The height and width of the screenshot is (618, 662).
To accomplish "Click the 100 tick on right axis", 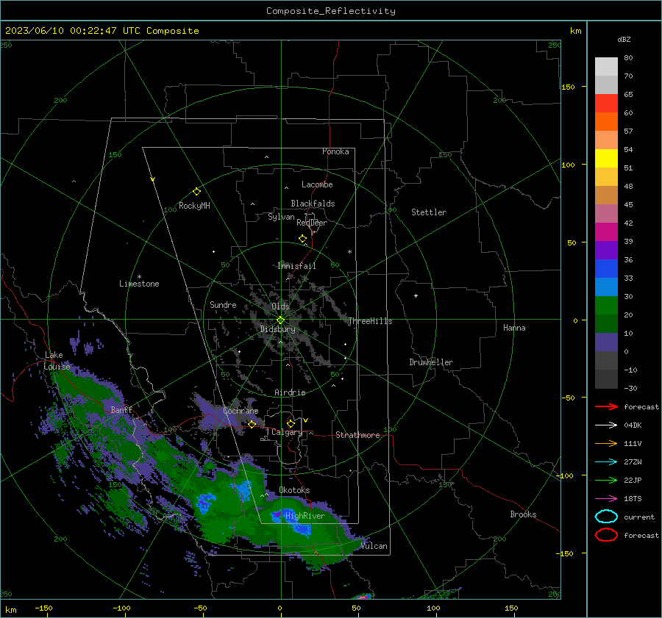I will (x=568, y=165).
